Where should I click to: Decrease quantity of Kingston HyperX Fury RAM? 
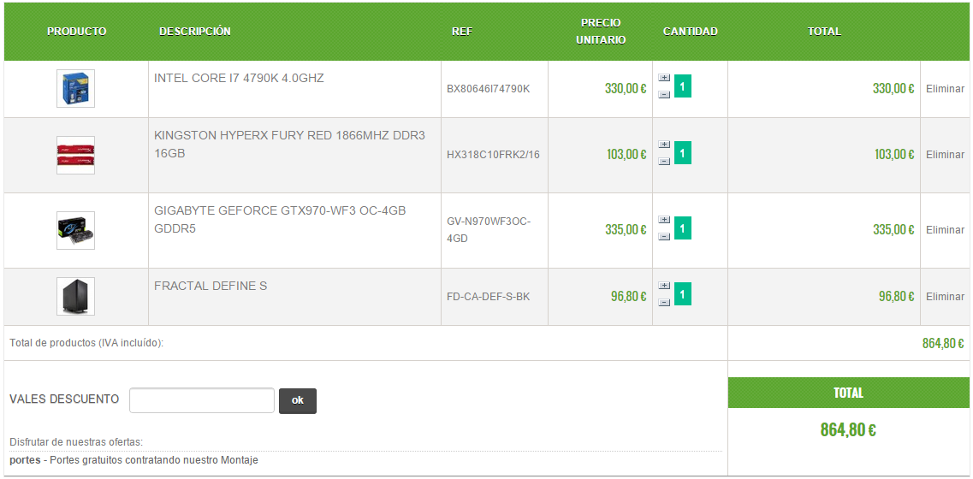(x=664, y=162)
